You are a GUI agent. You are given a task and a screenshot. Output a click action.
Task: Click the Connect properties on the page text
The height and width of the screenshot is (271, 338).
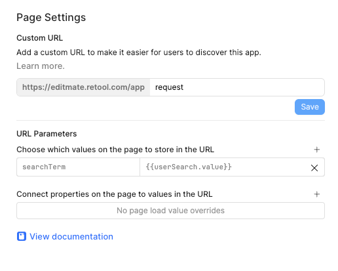tap(115, 194)
